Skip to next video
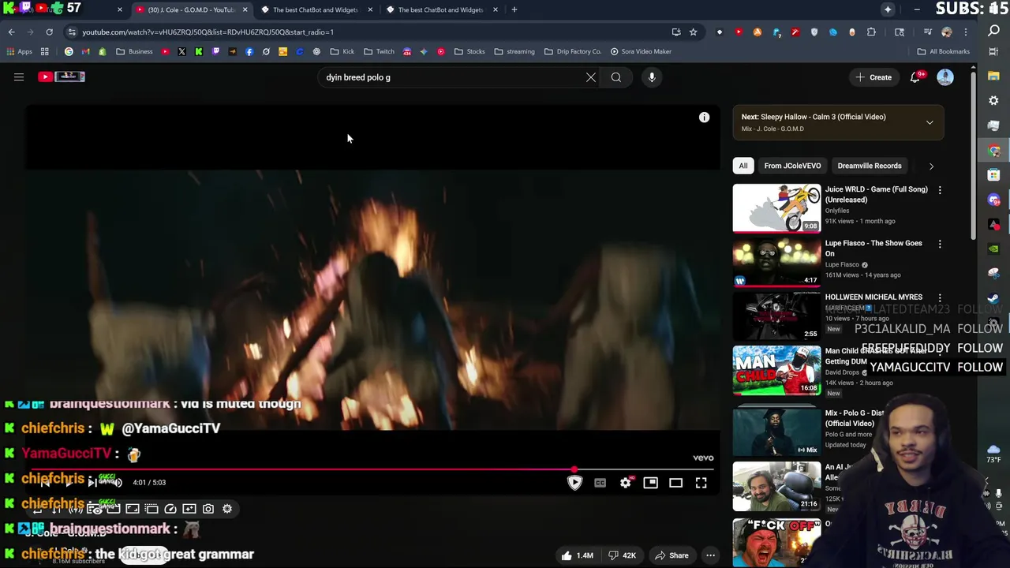 tap(92, 483)
